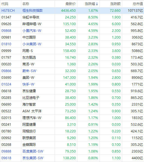Click the 总市值 column header
The height and width of the screenshot is (162, 144).
(138, 4)
